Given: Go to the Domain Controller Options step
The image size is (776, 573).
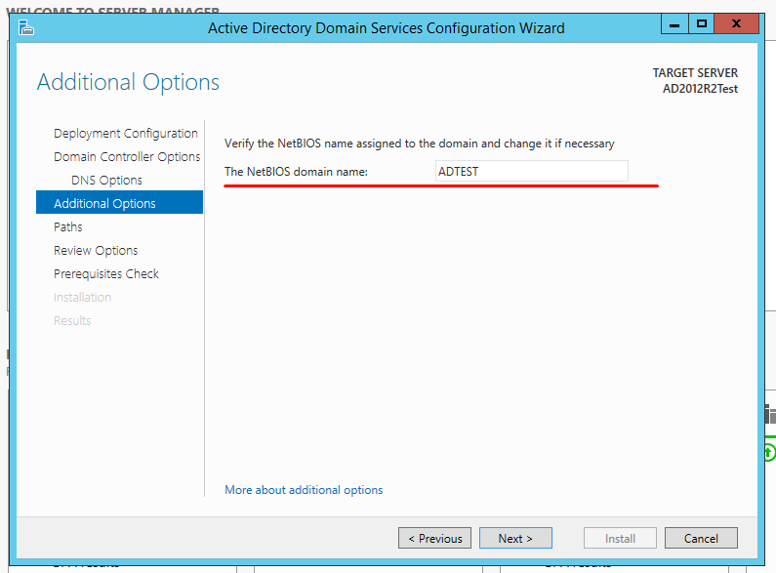Looking at the screenshot, I should [127, 157].
